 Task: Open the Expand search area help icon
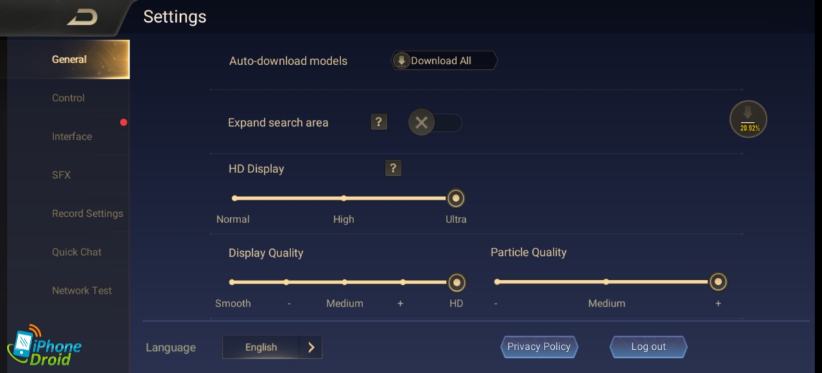(x=379, y=122)
